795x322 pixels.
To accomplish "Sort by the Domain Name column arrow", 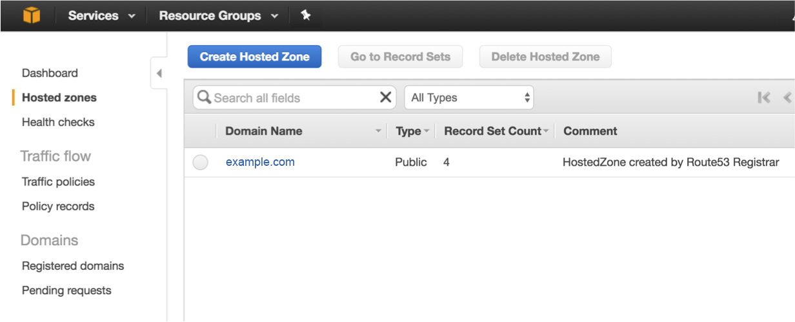I will pyautogui.click(x=379, y=132).
